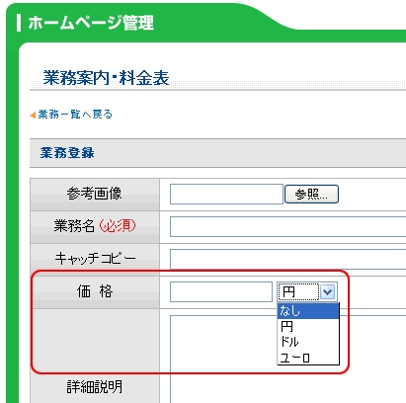
Task: Click the 詳細説明 row label
Action: point(95,386)
